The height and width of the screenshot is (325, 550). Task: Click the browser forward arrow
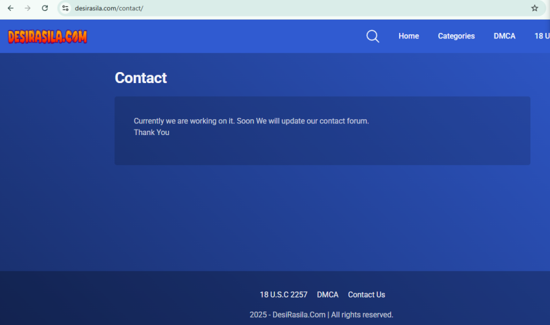28,8
